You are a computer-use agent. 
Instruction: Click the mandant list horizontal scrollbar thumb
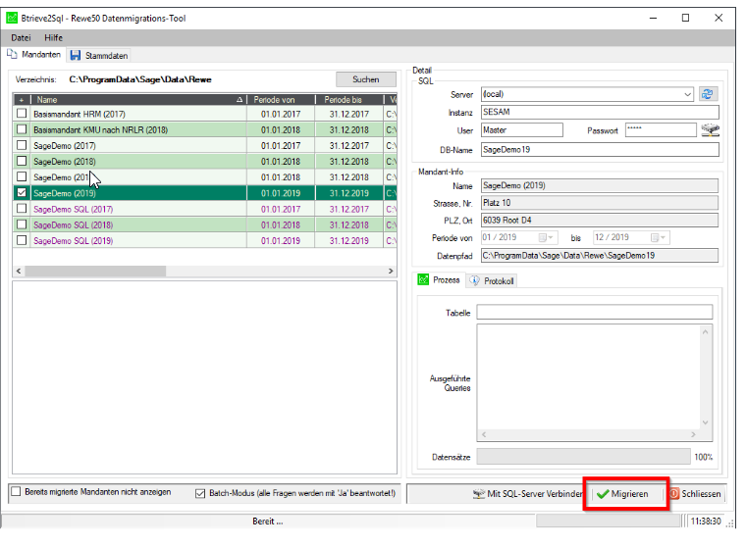[x=95, y=271]
